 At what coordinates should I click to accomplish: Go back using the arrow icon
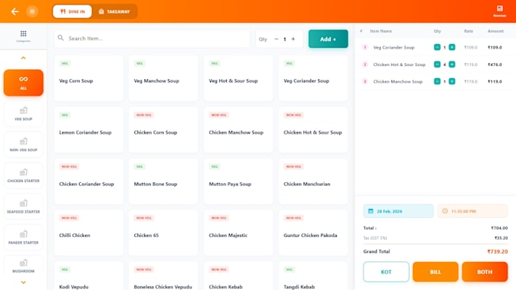pos(15,11)
